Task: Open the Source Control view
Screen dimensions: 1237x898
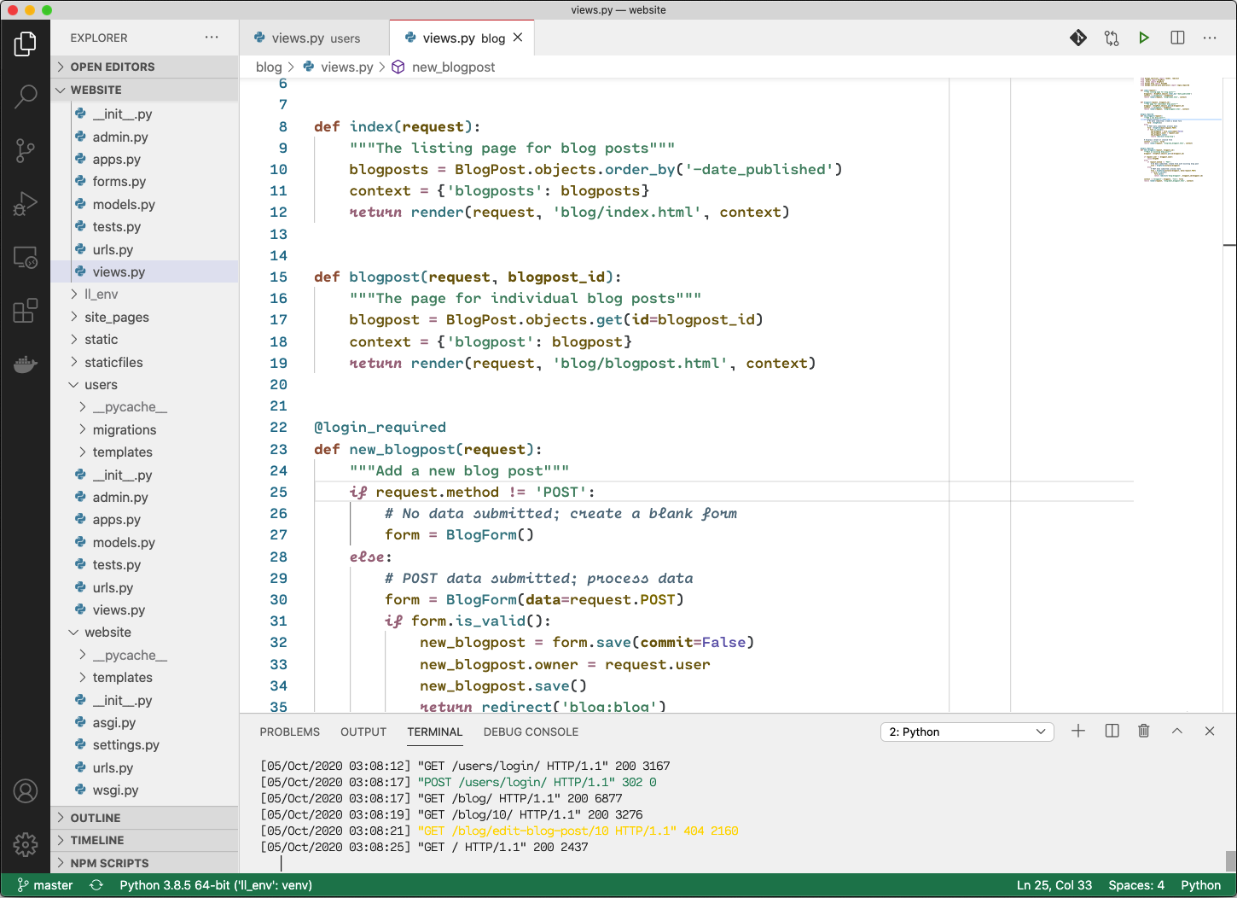Action: coord(26,151)
